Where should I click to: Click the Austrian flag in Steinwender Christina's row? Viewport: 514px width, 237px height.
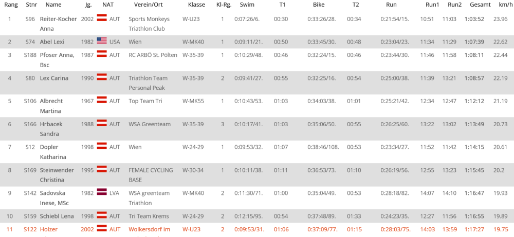102,169
